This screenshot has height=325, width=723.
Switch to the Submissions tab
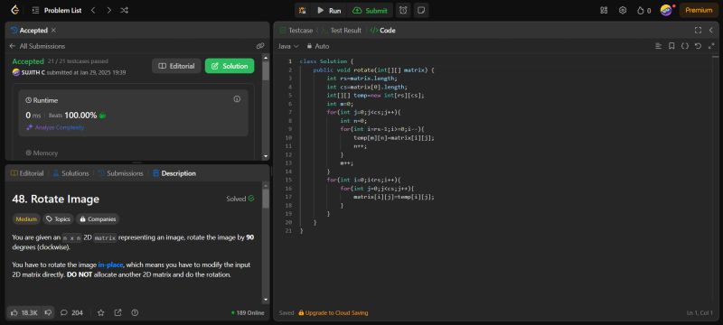[x=121, y=173]
